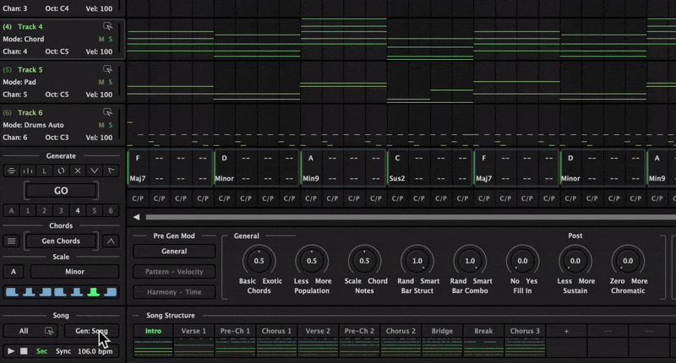The height and width of the screenshot is (363, 676).
Task: Mute Track 6 drums
Action: pos(101,125)
